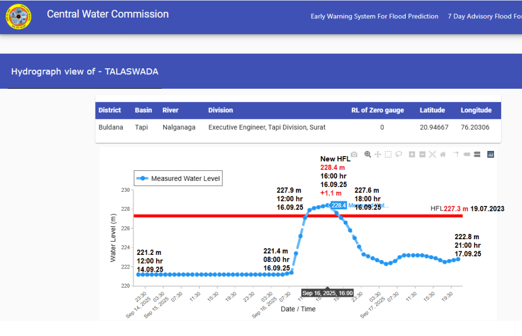522x336 pixels.
Task: Click the 228.4 peak data point
Action: [x=327, y=205]
